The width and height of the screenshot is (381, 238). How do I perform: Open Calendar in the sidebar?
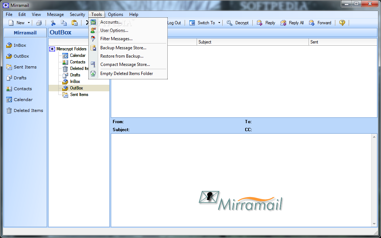point(20,100)
